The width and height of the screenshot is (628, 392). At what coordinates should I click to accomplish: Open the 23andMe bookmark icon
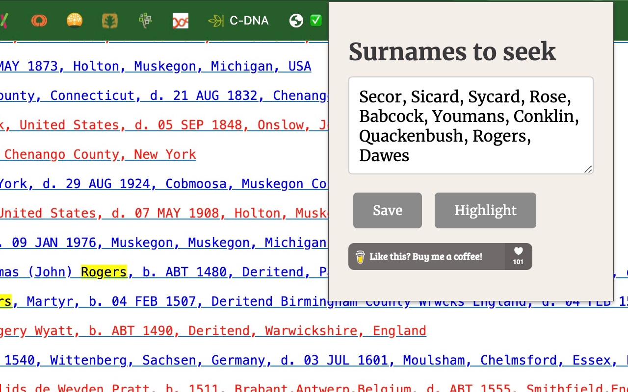tap(5, 21)
